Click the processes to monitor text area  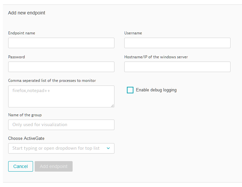click(x=61, y=96)
